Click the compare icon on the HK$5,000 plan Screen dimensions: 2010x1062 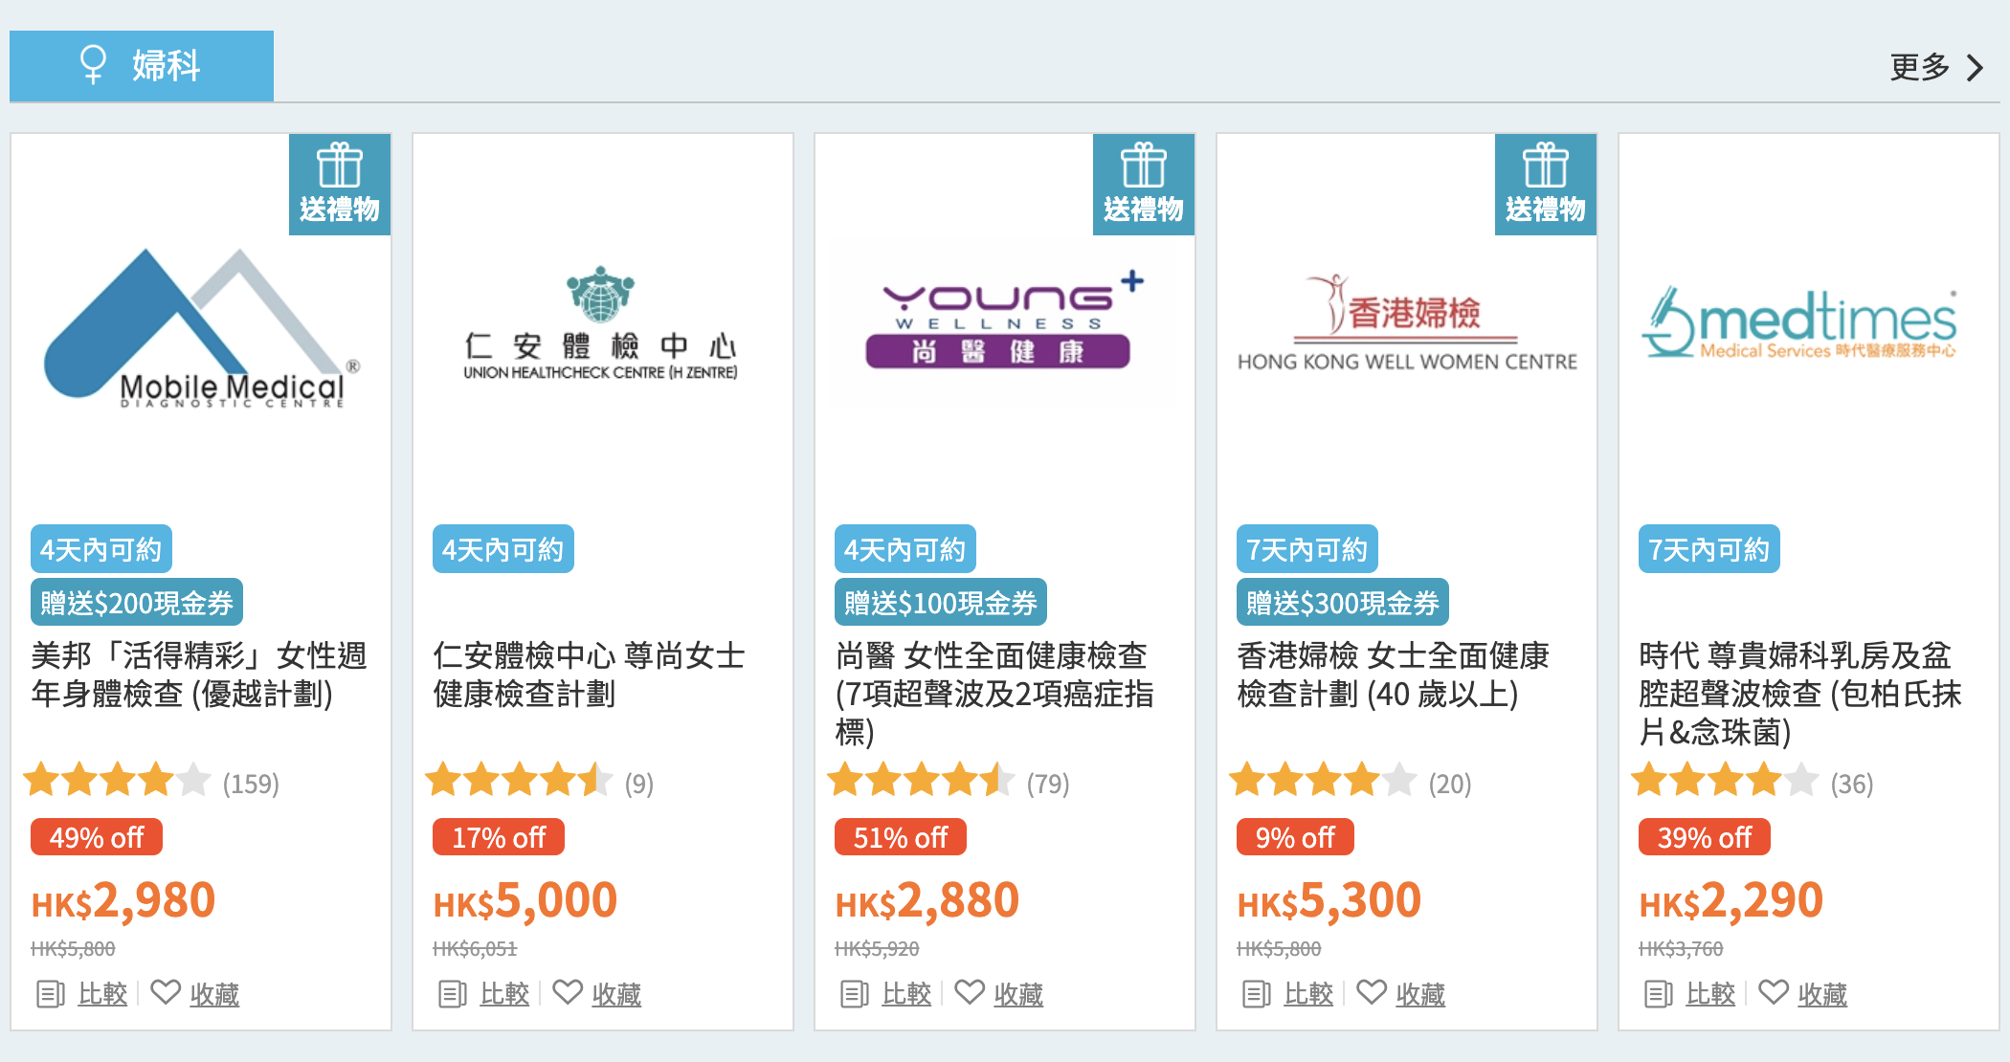point(452,994)
